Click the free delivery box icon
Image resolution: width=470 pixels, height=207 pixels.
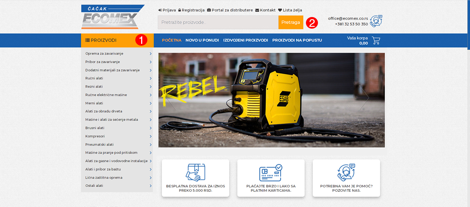[196, 172]
